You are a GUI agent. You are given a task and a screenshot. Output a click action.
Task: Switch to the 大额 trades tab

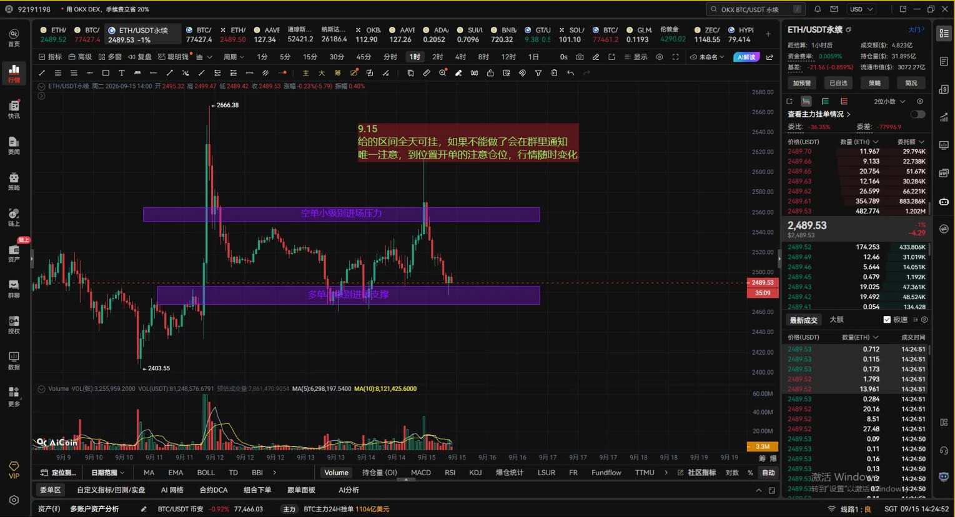tap(836, 320)
